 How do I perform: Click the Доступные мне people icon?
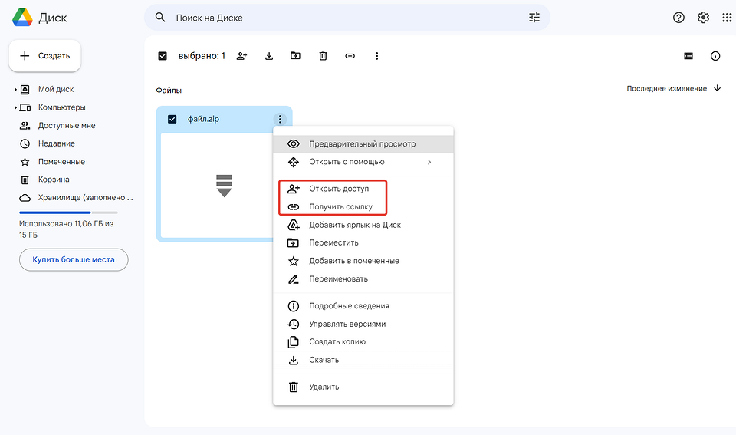(x=25, y=125)
